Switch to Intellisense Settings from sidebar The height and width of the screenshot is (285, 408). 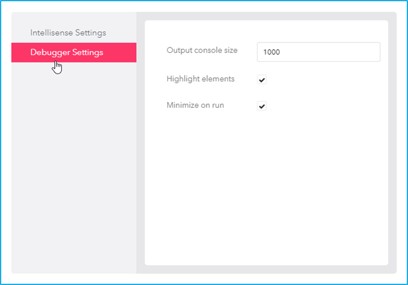click(x=68, y=33)
